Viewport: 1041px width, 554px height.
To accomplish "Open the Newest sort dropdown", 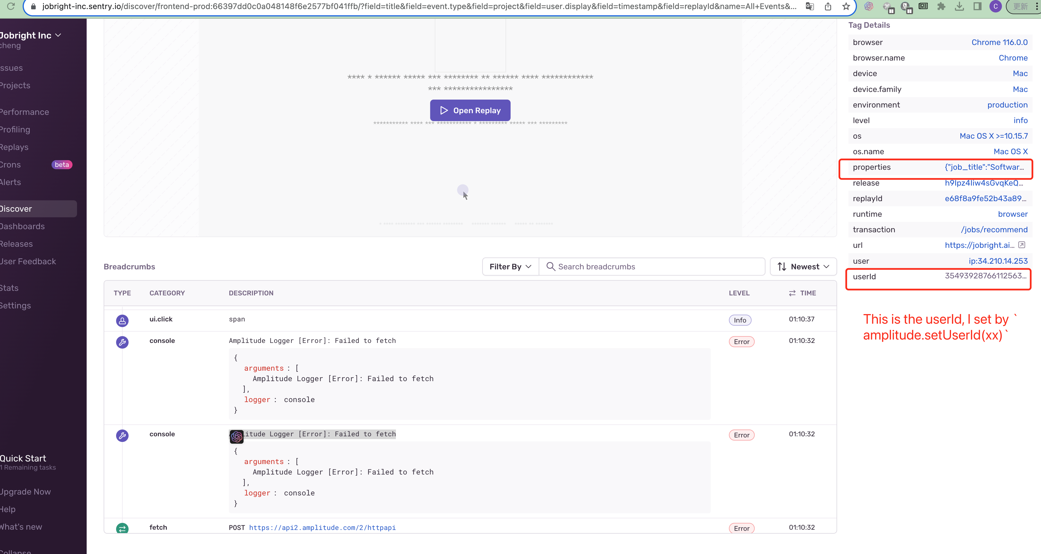I will [x=803, y=267].
